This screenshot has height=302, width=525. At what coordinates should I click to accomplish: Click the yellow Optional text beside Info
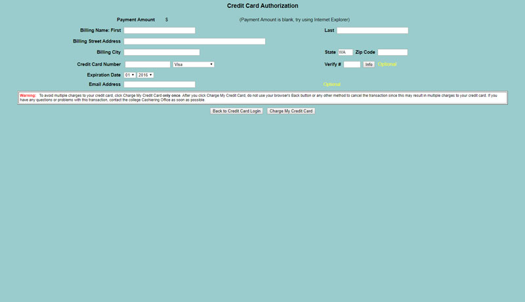point(387,64)
